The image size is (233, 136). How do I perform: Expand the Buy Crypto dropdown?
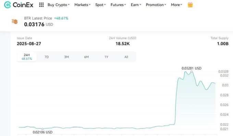59,5
